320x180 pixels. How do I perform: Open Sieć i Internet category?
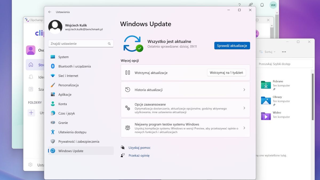81,76
